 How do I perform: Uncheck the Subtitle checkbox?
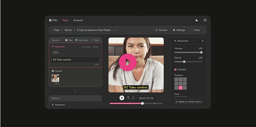[175, 70]
